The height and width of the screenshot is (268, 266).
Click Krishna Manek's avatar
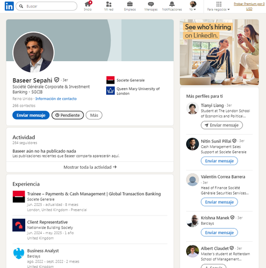tap(193, 221)
